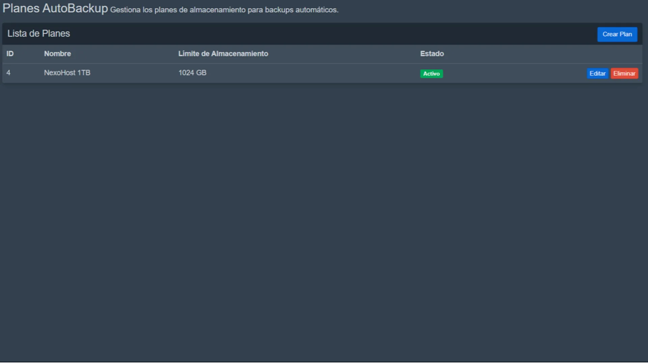This screenshot has width=648, height=364.
Task: Click the 1TB text in the plan name
Action: (84, 73)
